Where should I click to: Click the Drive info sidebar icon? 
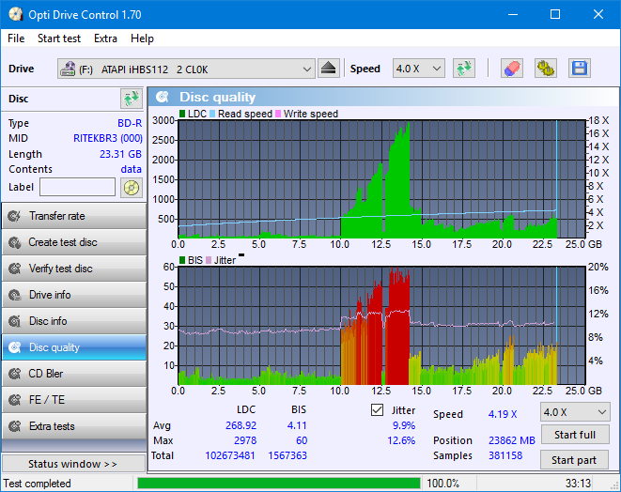click(x=15, y=295)
